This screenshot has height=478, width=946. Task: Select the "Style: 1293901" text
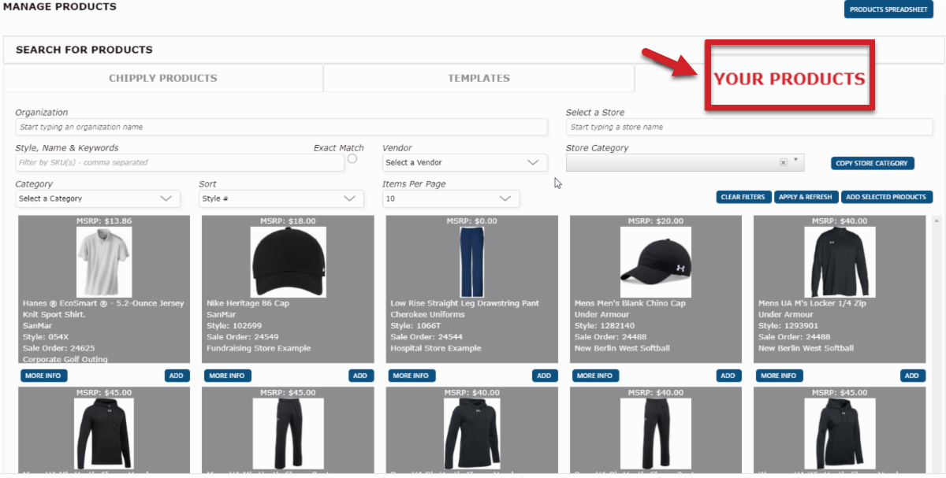[x=788, y=326]
